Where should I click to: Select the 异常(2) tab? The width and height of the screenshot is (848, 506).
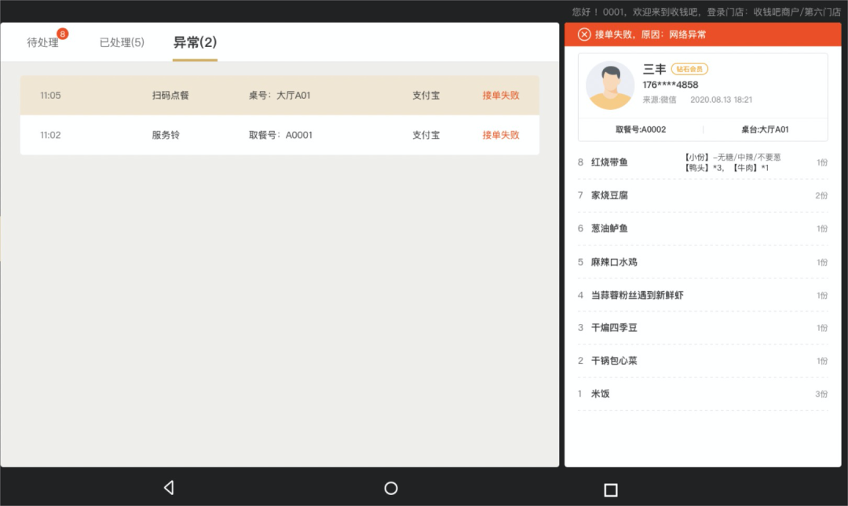click(193, 43)
